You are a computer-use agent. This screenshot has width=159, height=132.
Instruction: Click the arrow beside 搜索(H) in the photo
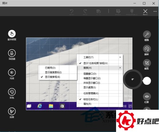pyautogui.click(x=120, y=68)
